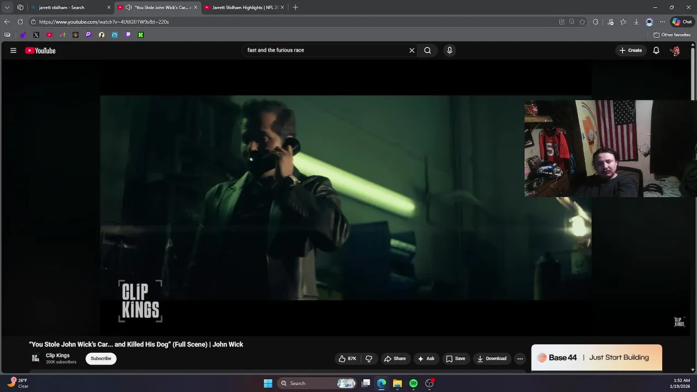697x392 pixels.
Task: Open YouTube notifications bell
Action: 656,50
